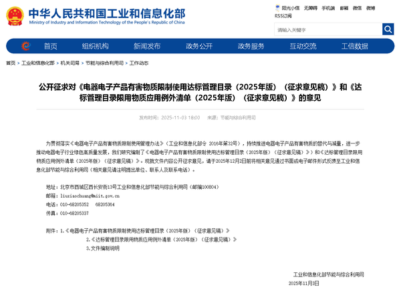Click the 邮箱 link at top
Image resolution: width=401 pixels, height=287 pixels.
(344, 8)
